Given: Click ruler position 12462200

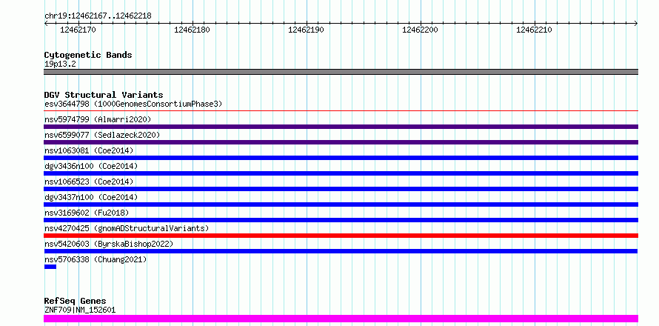Looking at the screenshot, I should [421, 30].
